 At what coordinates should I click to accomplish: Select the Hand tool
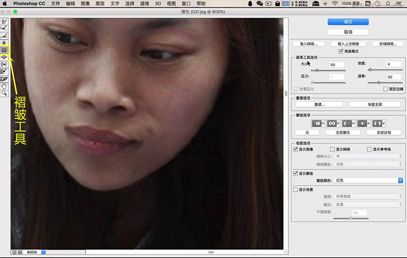(4, 86)
